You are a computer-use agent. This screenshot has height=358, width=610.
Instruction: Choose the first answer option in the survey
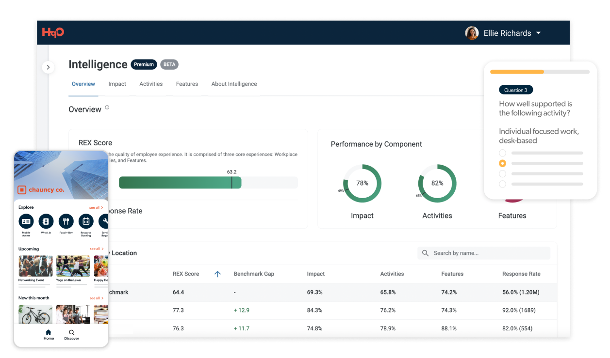pyautogui.click(x=502, y=153)
